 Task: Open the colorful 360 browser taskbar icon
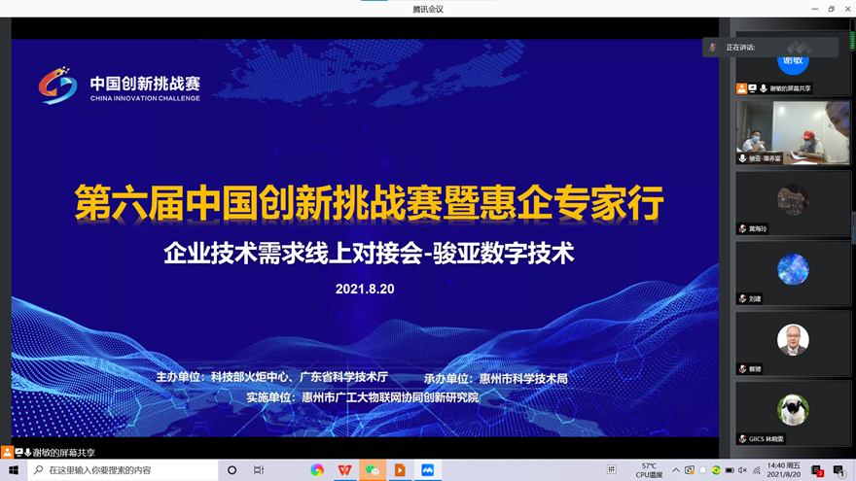point(317,470)
